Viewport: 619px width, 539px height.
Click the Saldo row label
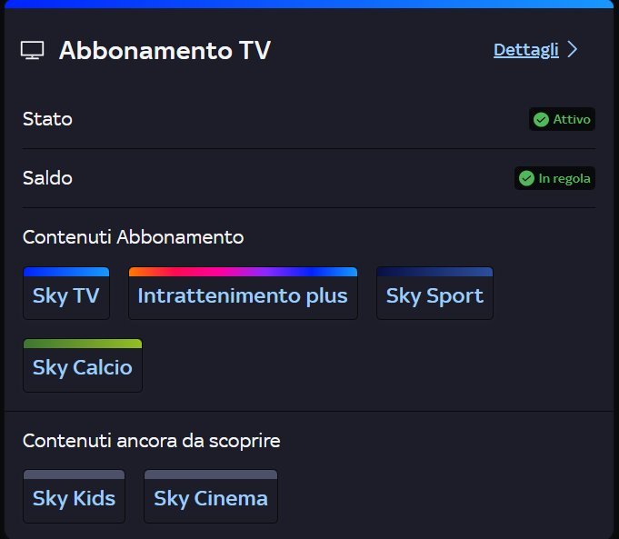pos(47,178)
